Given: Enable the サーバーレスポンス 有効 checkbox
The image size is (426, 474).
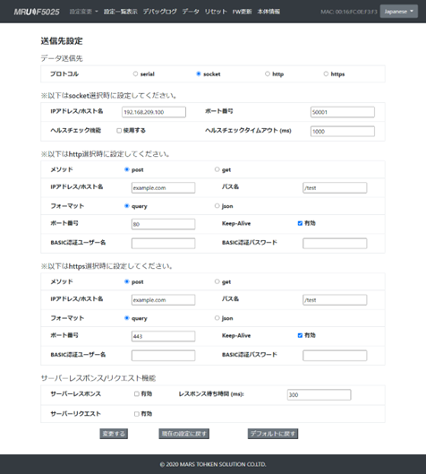Looking at the screenshot, I should (x=136, y=394).
